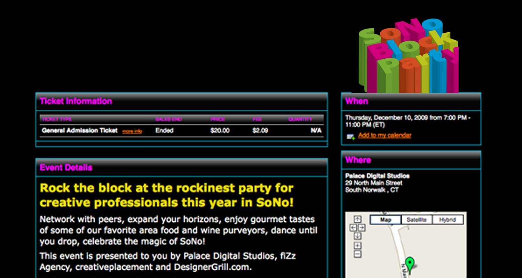Switch the map to Satellite view
Screen dimensions: 522x278
pos(416,219)
